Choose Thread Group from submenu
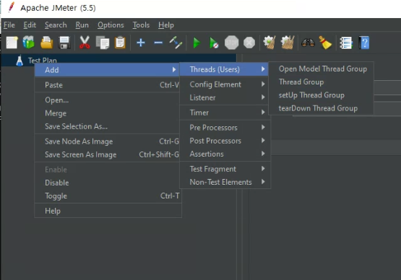This screenshot has height=280, width=401. point(322,82)
